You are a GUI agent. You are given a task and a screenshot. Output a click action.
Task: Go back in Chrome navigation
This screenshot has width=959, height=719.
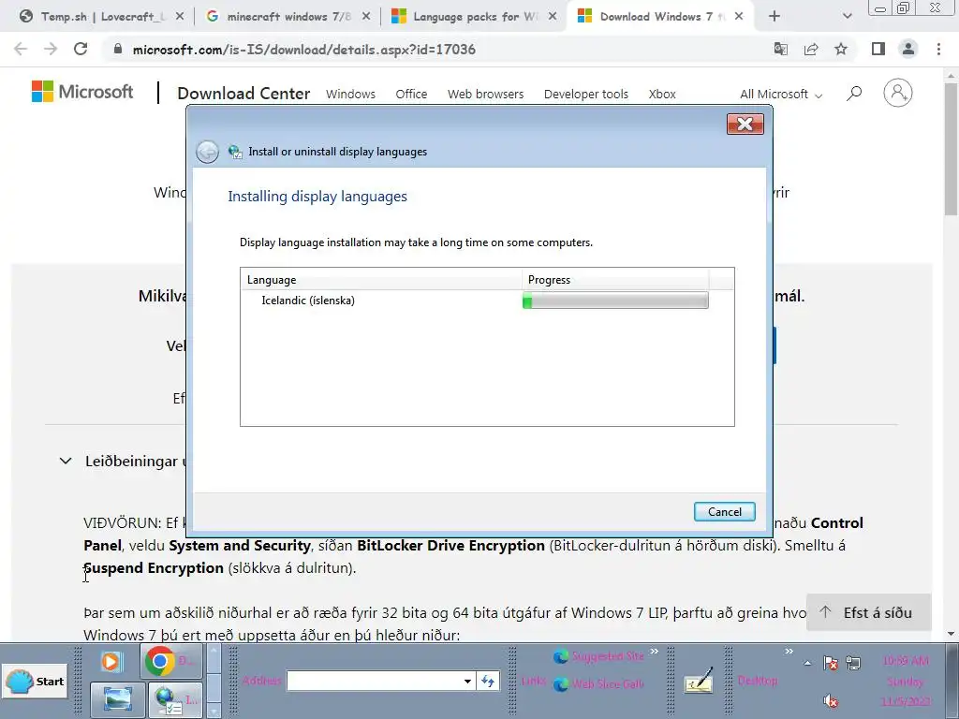pos(21,49)
